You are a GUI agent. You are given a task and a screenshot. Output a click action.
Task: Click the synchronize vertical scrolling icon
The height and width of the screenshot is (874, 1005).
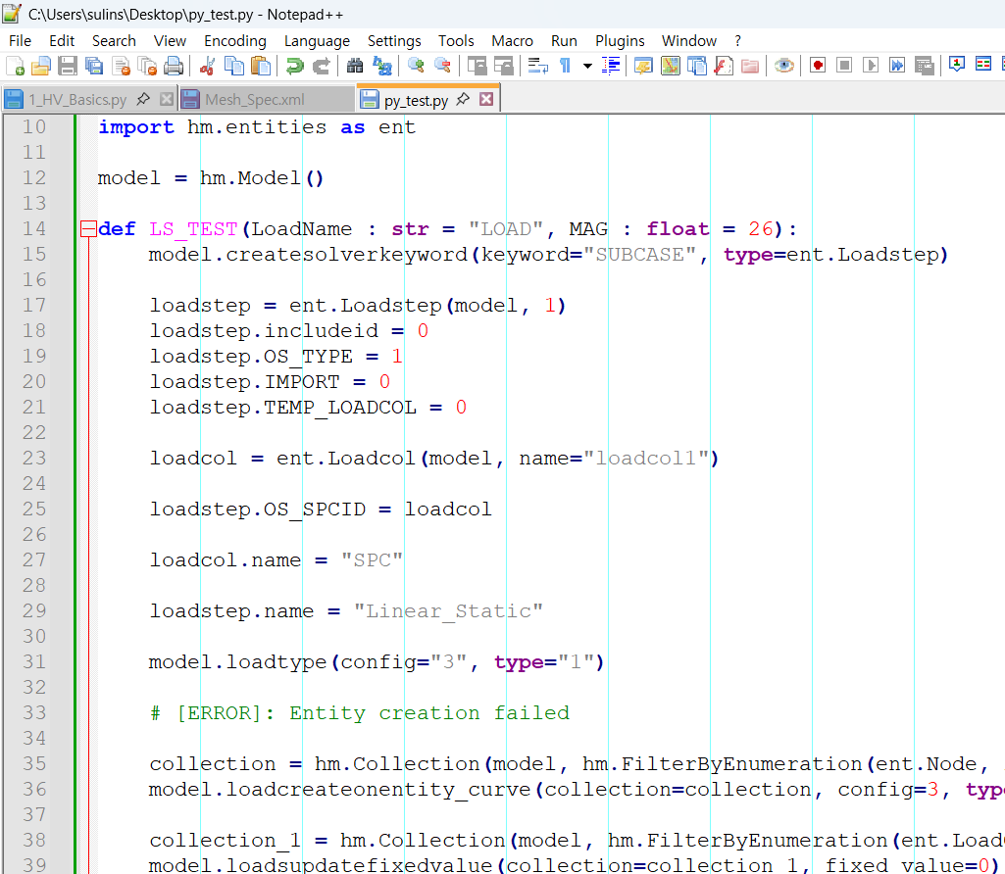pos(477,66)
